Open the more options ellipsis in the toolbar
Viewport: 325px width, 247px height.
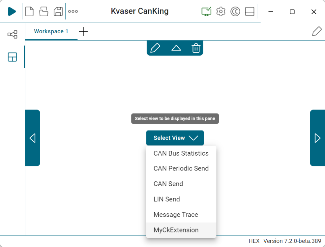[x=73, y=11]
